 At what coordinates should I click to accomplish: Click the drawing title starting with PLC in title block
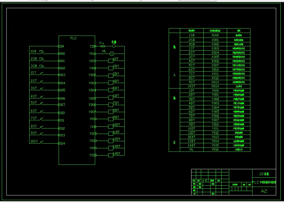point(264,182)
